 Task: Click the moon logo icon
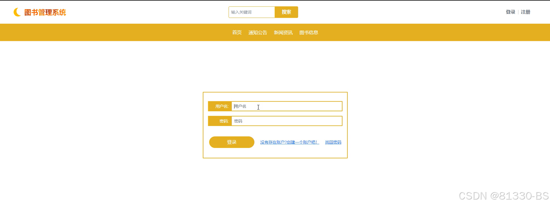click(x=17, y=12)
